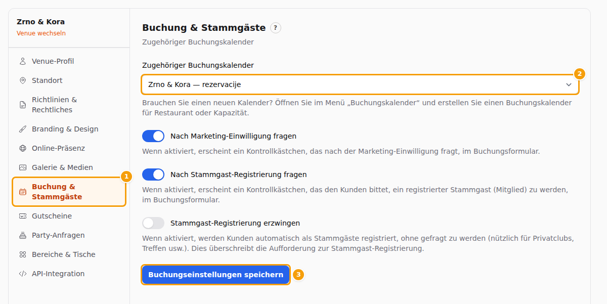Click the Gutscheine voucher icon
607x304 pixels.
click(x=22, y=216)
